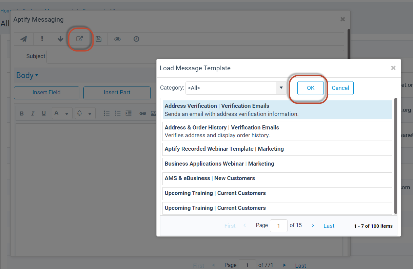This screenshot has width=413, height=269.
Task: Close the Load Message Template dialog
Action: click(x=393, y=68)
